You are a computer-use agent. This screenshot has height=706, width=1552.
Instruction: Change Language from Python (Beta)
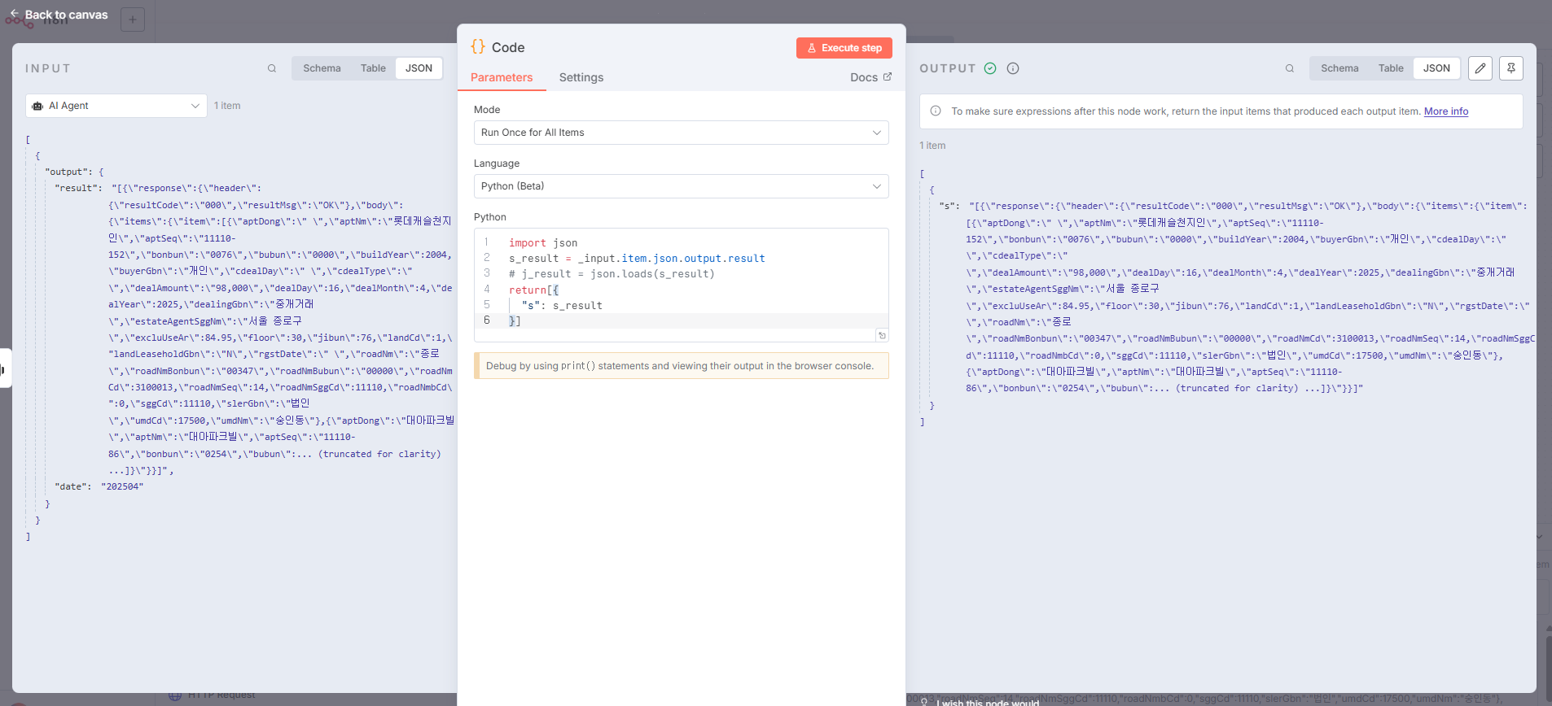pos(681,186)
